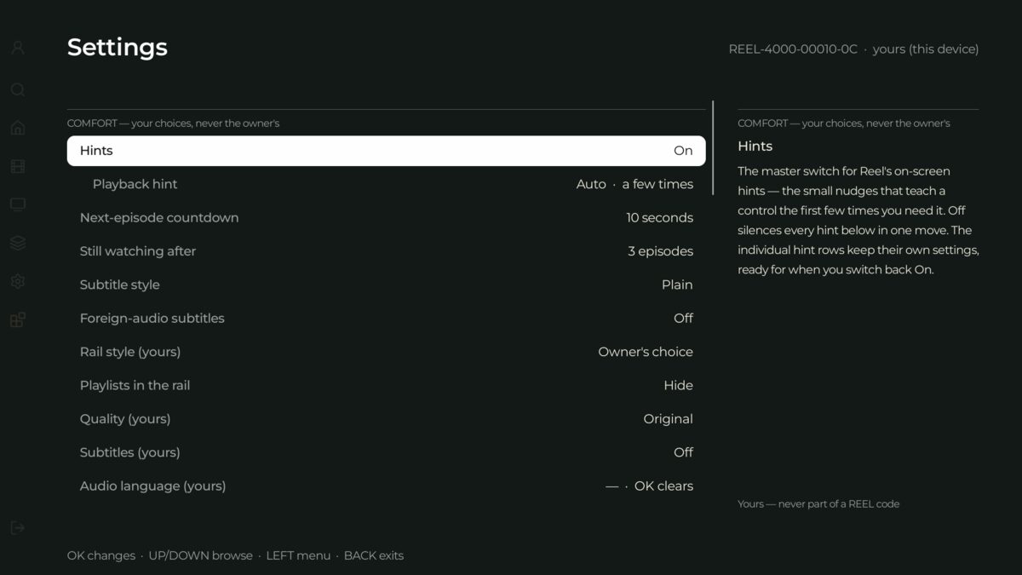
Task: Clear Audio language (yours) setting
Action: click(x=386, y=486)
